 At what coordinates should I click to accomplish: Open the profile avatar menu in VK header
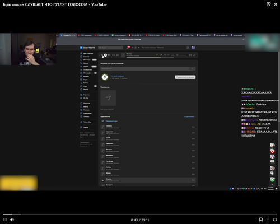[x=193, y=48]
